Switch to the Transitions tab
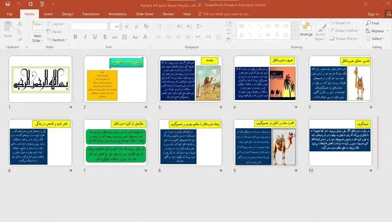This screenshot has height=222, width=392. (x=91, y=14)
